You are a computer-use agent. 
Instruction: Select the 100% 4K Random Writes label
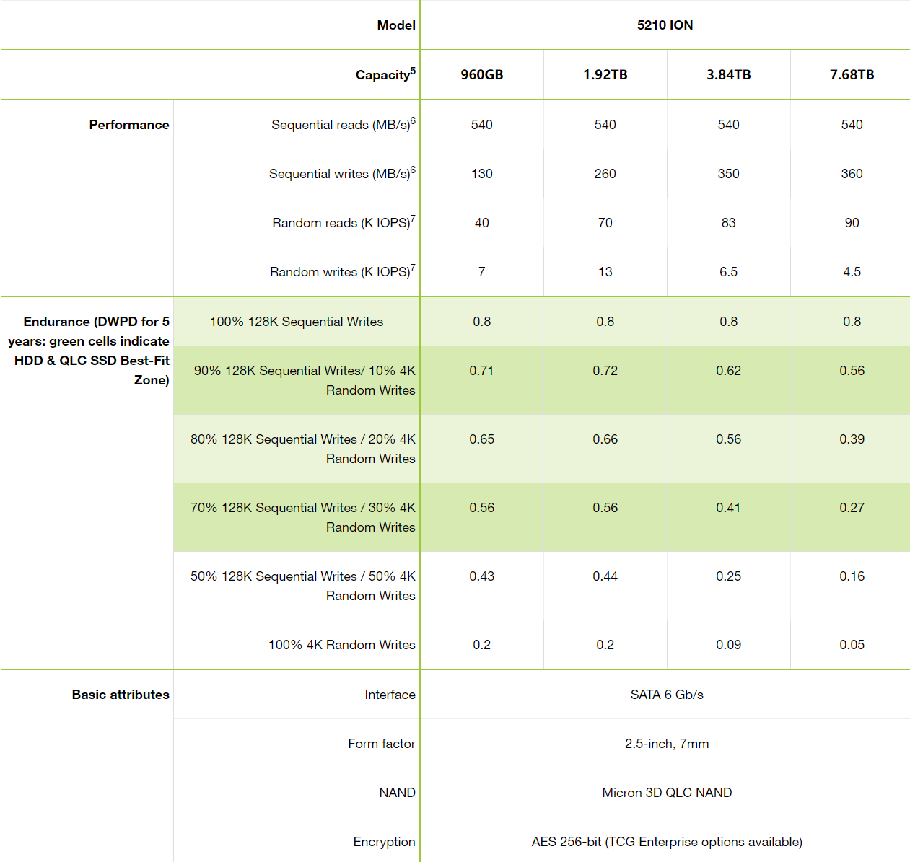pos(341,645)
